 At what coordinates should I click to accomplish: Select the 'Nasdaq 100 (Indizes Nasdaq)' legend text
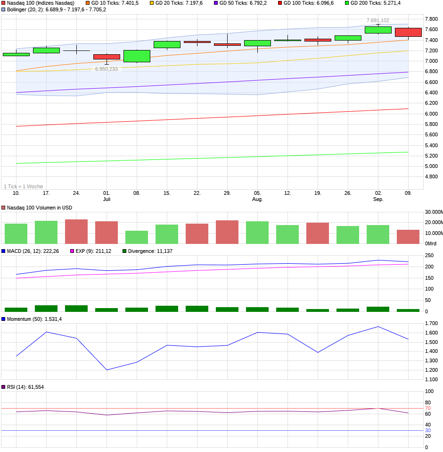click(41, 3)
